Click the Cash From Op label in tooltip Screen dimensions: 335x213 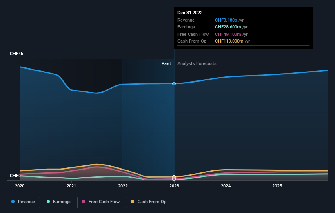[x=192, y=41]
